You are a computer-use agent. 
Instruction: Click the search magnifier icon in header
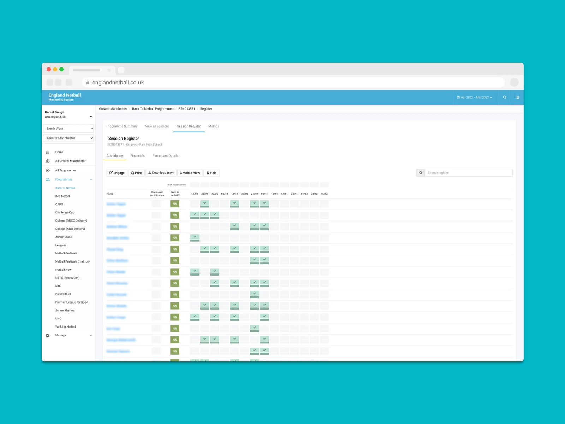coord(504,98)
